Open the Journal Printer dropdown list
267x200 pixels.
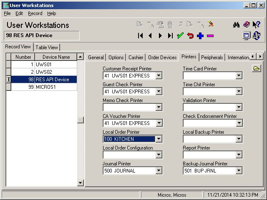click(159, 170)
